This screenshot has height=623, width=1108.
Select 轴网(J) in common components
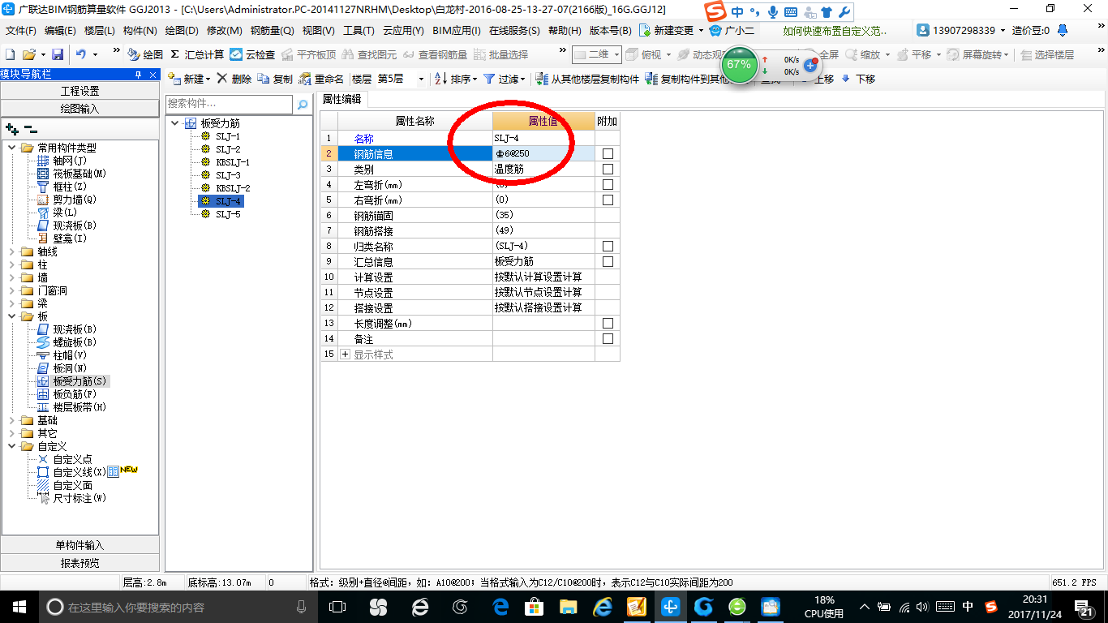(x=62, y=161)
